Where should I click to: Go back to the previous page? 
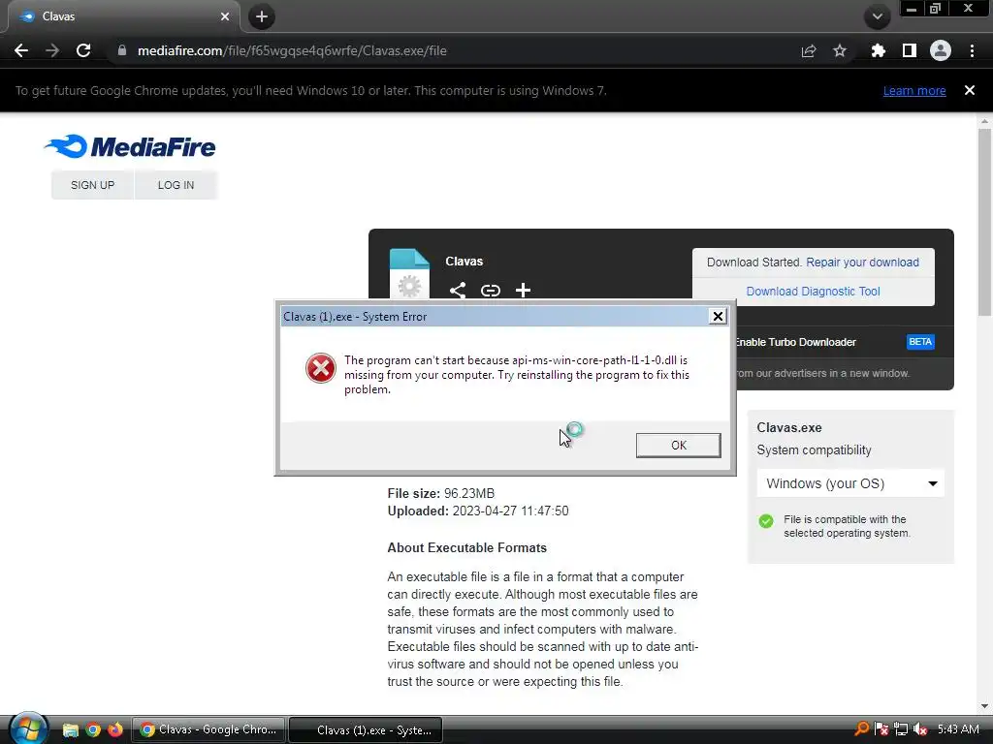[21, 50]
